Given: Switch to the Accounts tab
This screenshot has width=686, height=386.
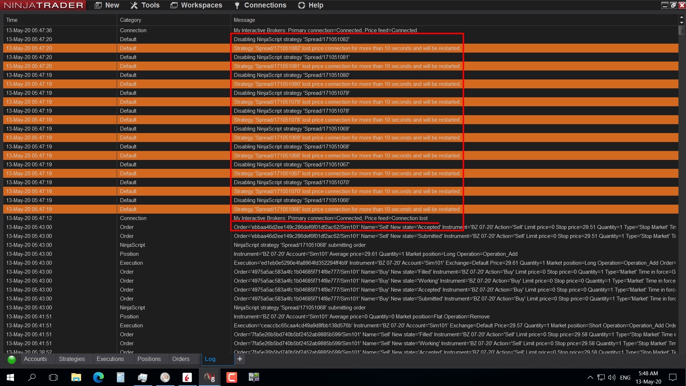Looking at the screenshot, I should click(x=35, y=359).
